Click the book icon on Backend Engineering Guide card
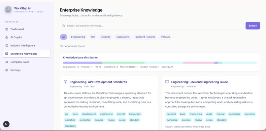Screen dimensions: 266x131 (x=167, y=82)
